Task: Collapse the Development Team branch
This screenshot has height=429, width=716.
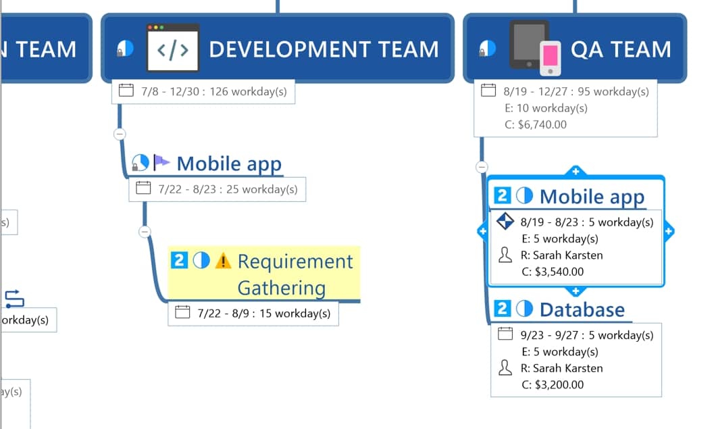Action: coord(120,134)
